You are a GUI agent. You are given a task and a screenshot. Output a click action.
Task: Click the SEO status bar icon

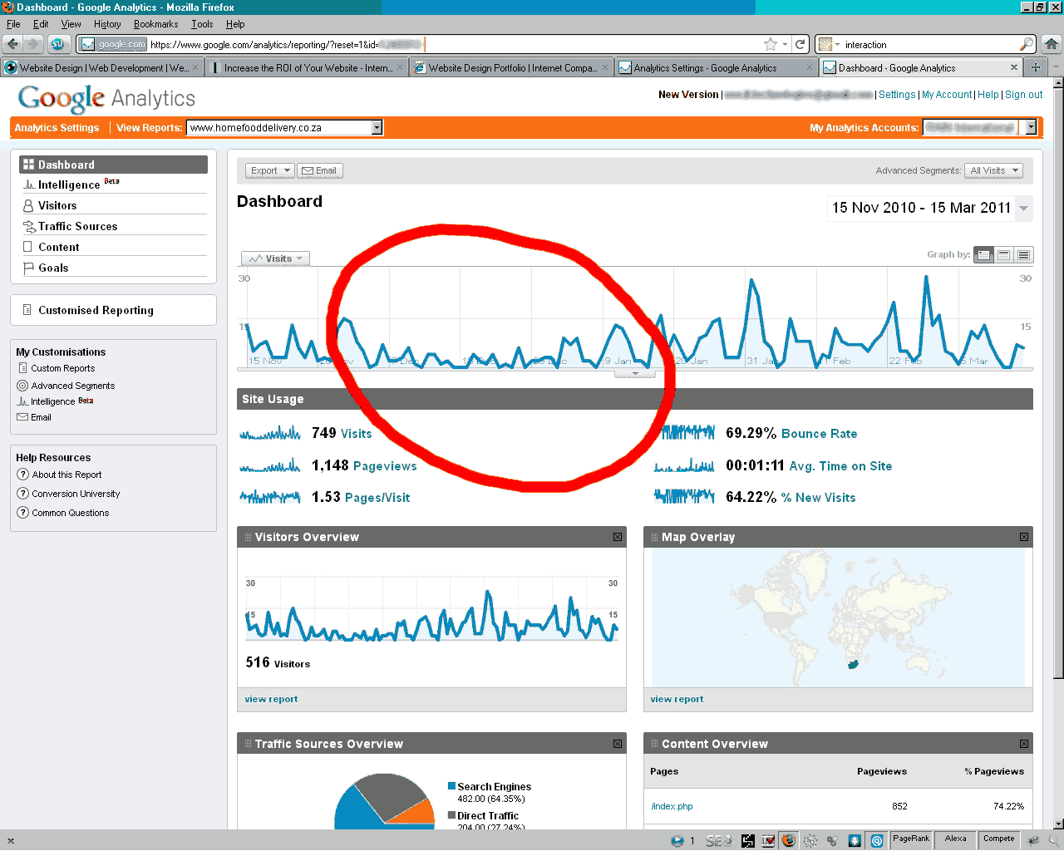[718, 840]
